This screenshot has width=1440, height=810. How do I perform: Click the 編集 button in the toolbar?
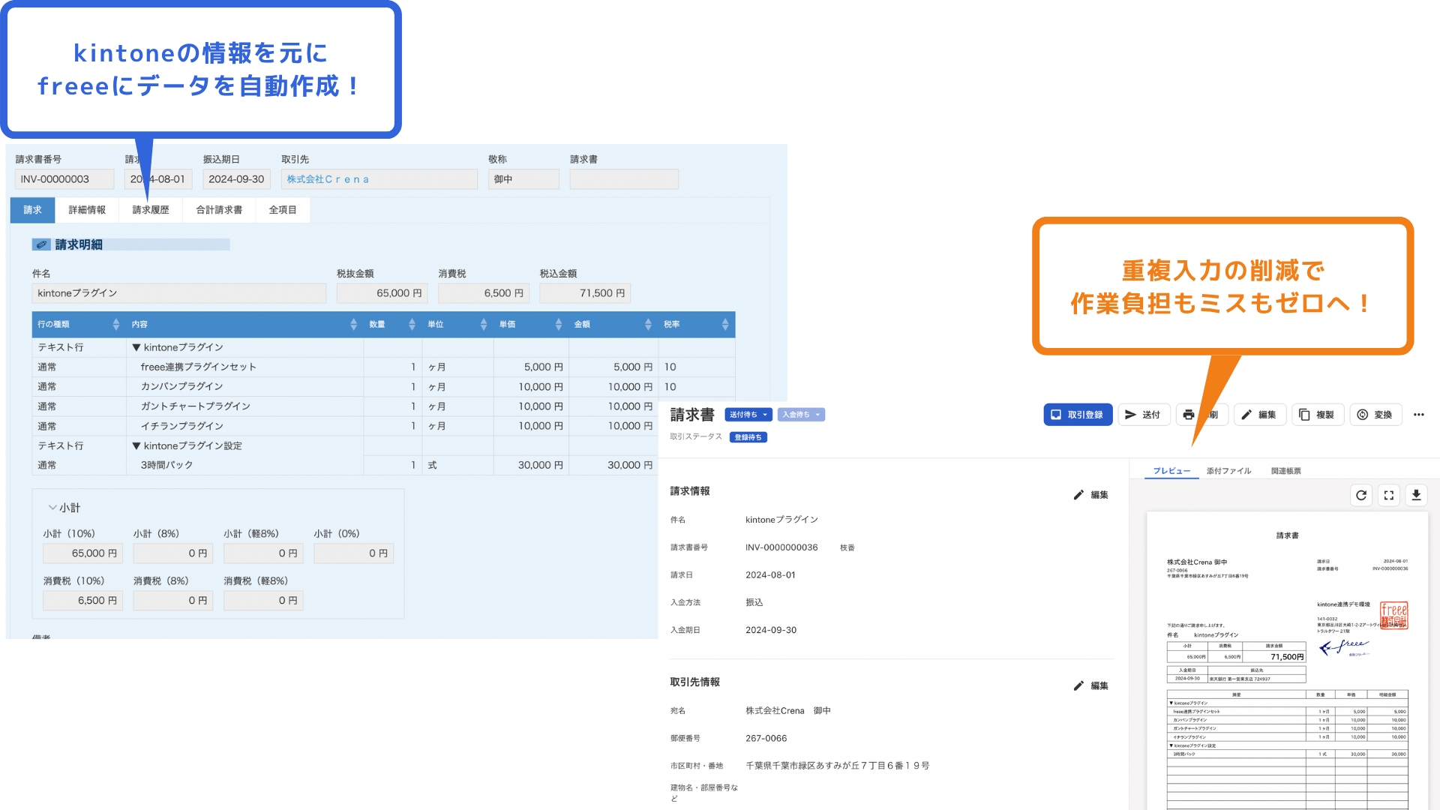1259,415
